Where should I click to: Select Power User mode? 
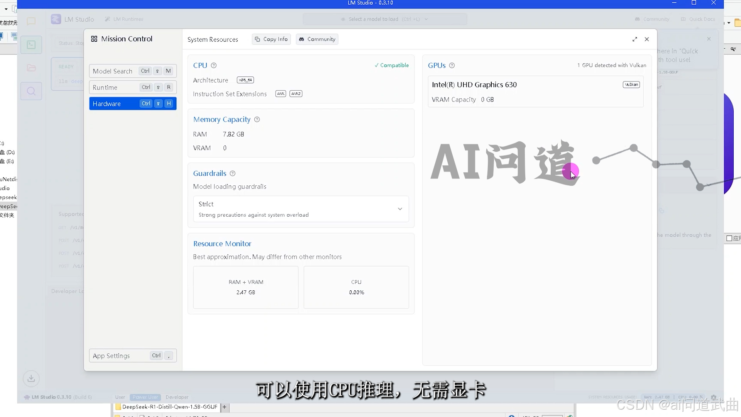click(x=145, y=397)
